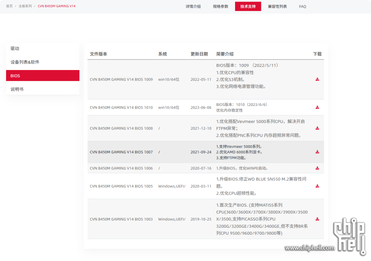Screen dimensions: 371x261
Task: Go to 首页 breadcrumb link
Action: pos(9,6)
